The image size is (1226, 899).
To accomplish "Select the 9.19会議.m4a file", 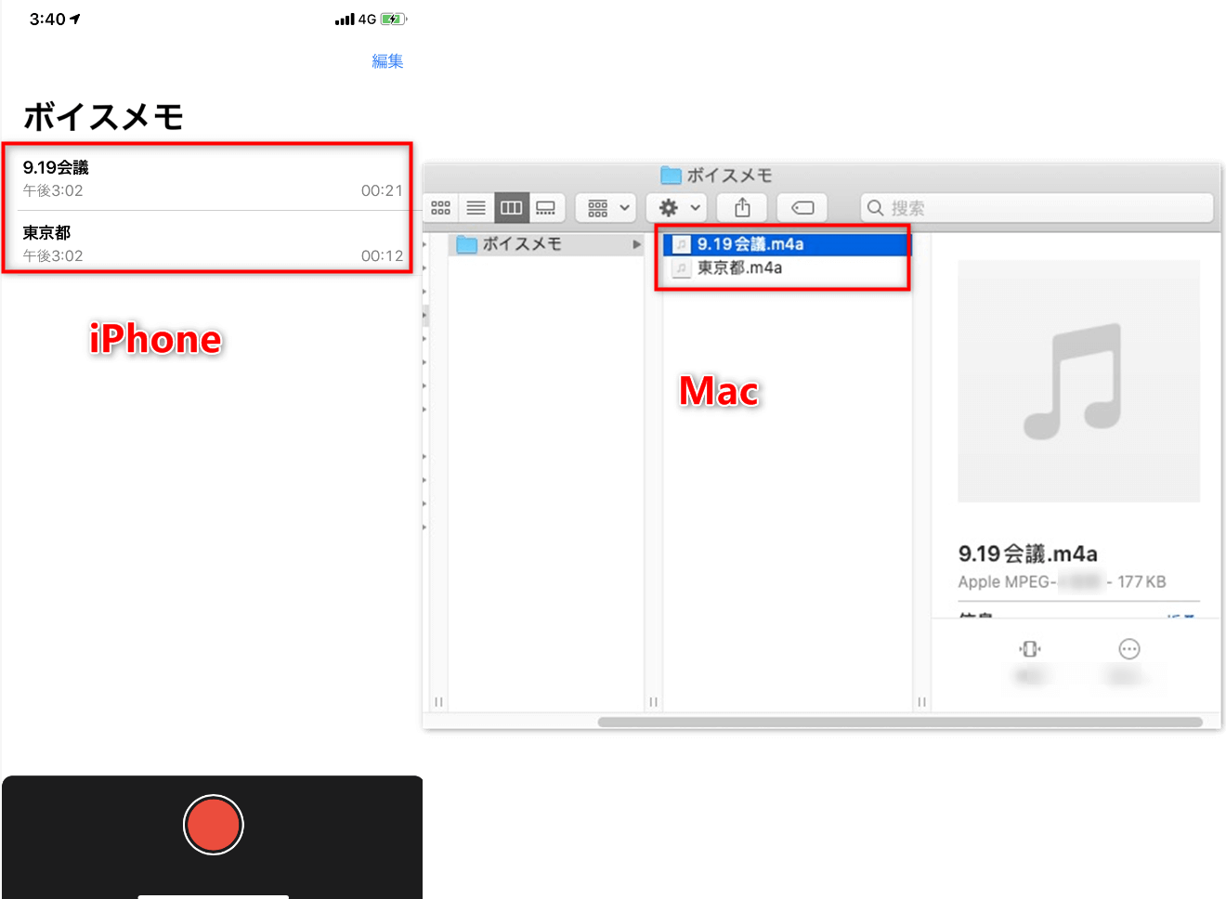I will click(787, 244).
